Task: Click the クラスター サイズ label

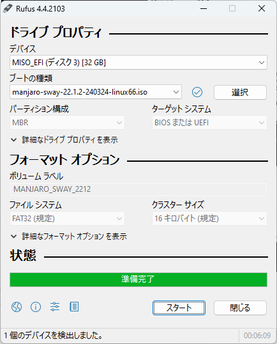Action: click(178, 205)
